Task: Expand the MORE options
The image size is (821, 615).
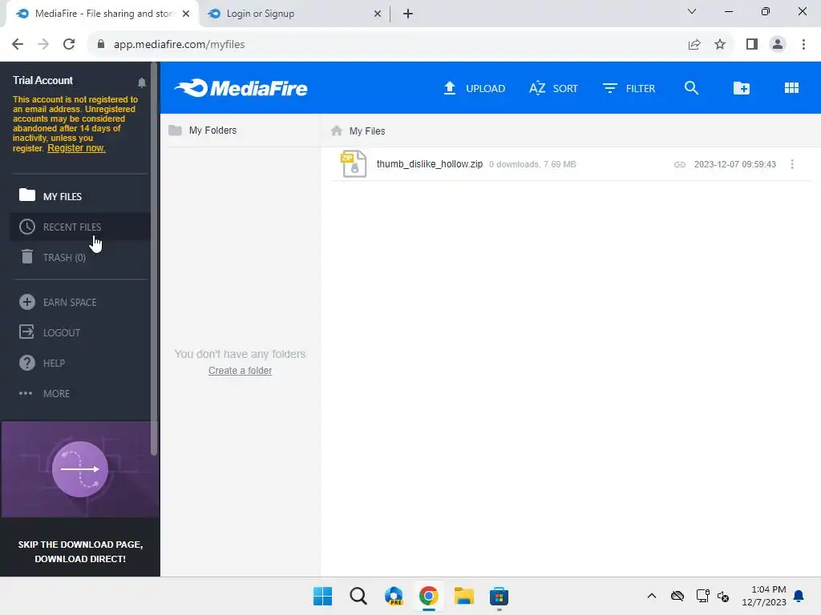Action: 79,392
